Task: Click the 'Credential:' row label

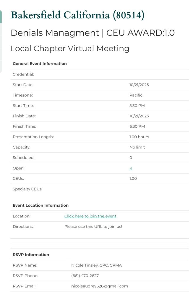Action: pyautogui.click(x=23, y=74)
